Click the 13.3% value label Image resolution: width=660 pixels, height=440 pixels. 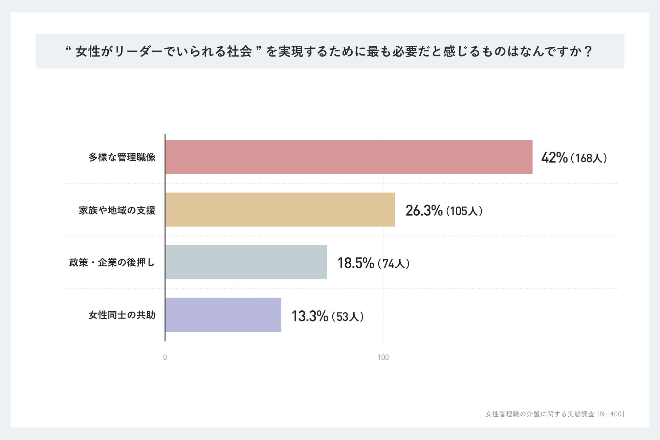coord(310,316)
